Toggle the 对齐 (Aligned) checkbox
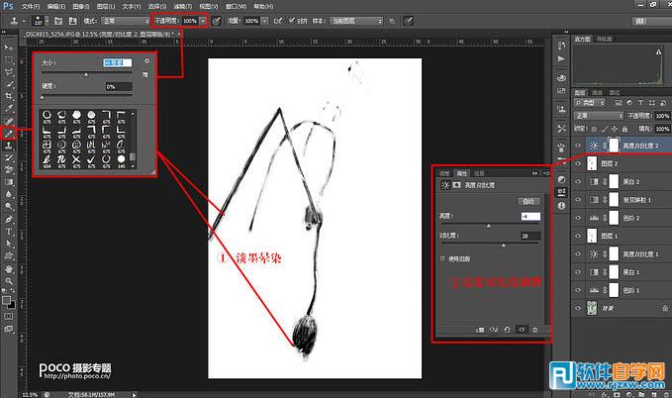Image resolution: width=672 pixels, height=398 pixels. [x=291, y=20]
